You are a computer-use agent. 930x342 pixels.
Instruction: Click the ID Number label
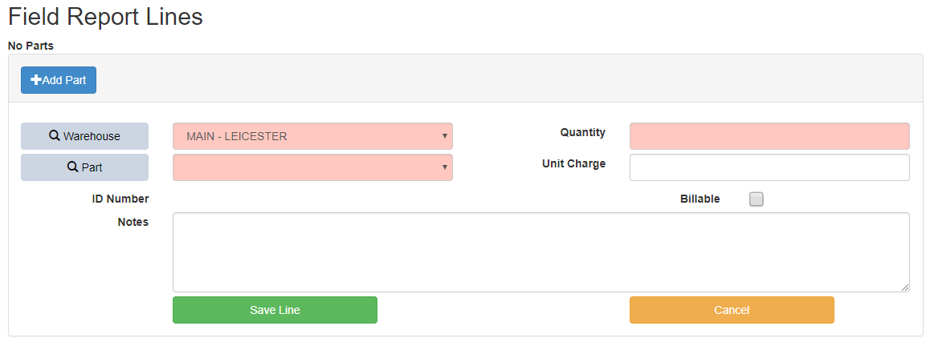120,199
